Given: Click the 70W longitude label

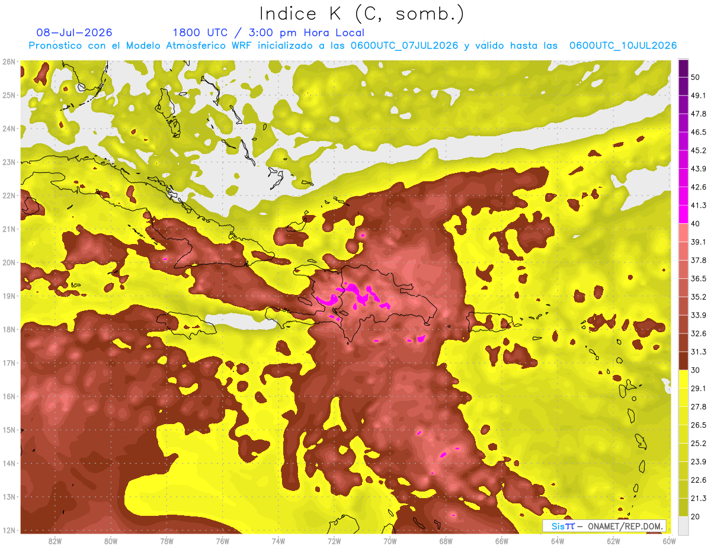Looking at the screenshot, I should pos(390,541).
